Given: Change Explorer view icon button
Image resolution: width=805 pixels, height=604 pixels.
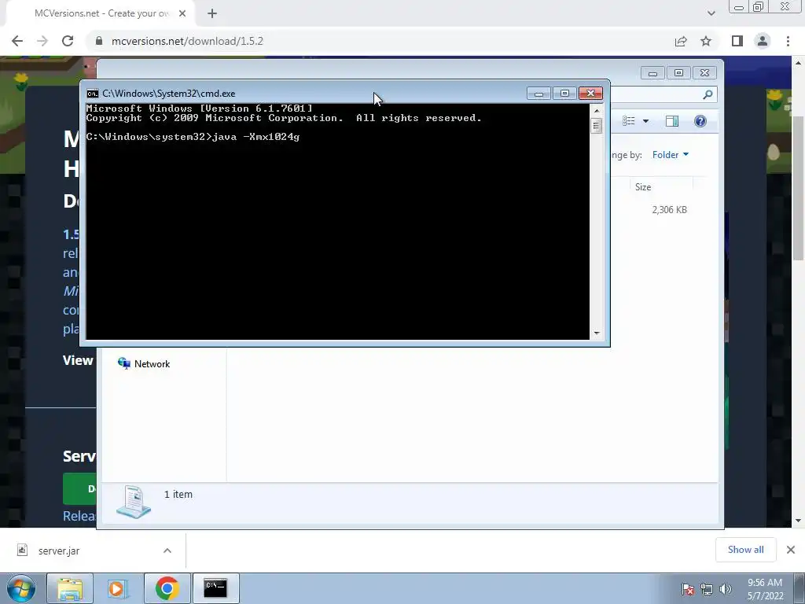Looking at the screenshot, I should 629,121.
